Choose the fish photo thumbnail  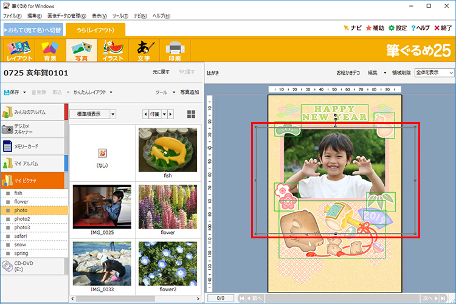click(167, 150)
